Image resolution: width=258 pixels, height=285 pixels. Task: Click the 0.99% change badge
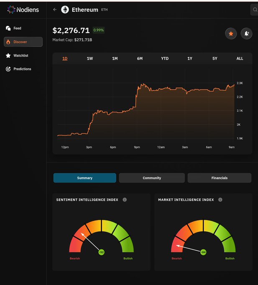(99, 30)
